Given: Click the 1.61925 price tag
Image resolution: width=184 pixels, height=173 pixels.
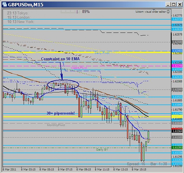Looking at the screenshot, I should point(177,97).
